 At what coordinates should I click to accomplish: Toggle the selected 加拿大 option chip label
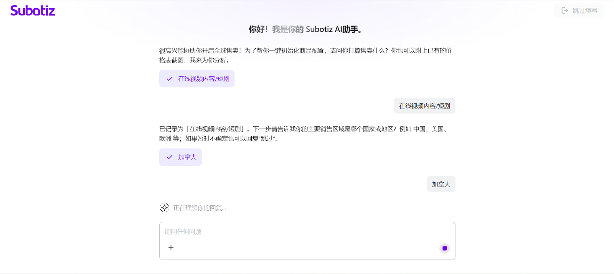(187, 157)
